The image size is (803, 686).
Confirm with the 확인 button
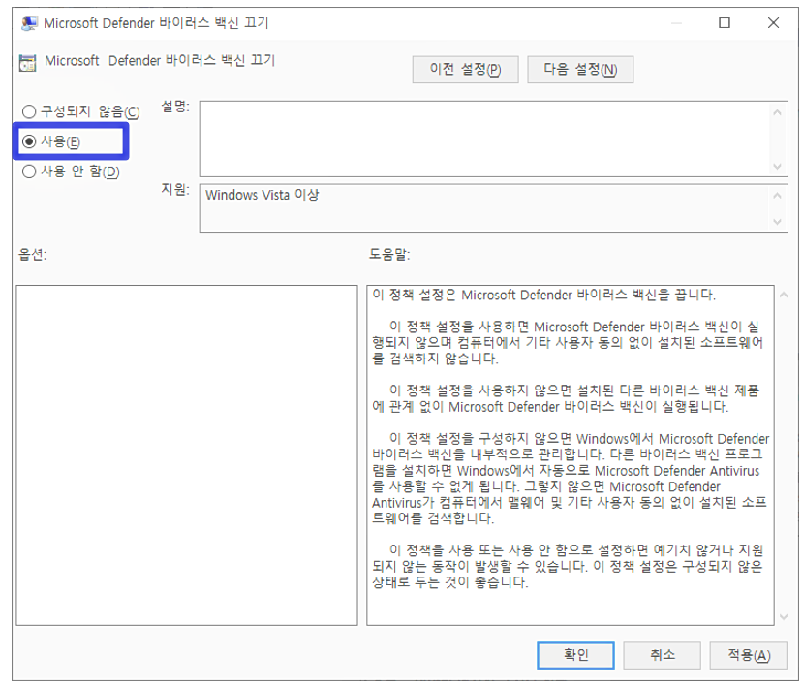click(x=575, y=655)
